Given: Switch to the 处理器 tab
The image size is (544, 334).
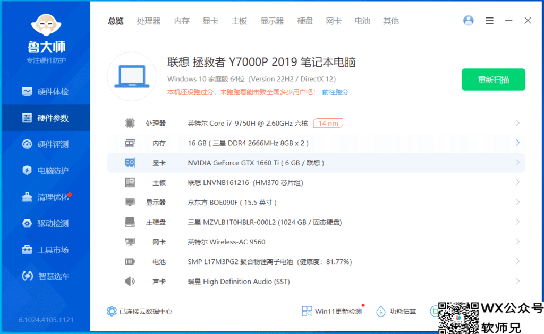Looking at the screenshot, I should pos(149,21).
